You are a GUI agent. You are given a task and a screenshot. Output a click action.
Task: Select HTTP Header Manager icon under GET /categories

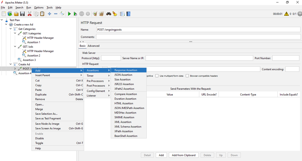pyautogui.click(x=24, y=38)
